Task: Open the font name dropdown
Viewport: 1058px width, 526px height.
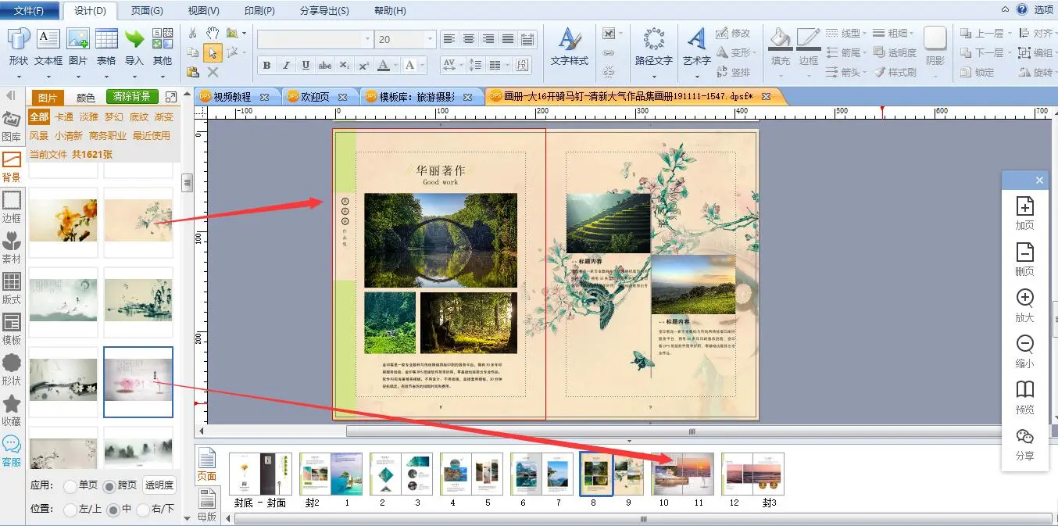Action: [367, 39]
